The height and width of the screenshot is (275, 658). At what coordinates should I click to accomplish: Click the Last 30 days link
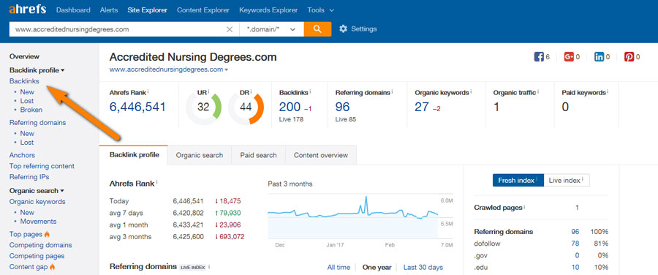point(423,267)
